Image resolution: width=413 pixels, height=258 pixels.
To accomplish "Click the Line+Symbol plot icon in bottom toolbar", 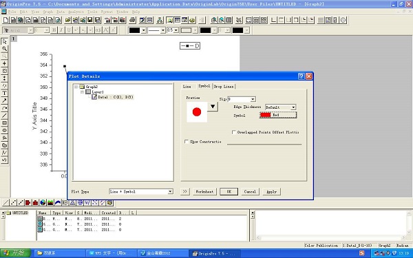I will [20, 202].
